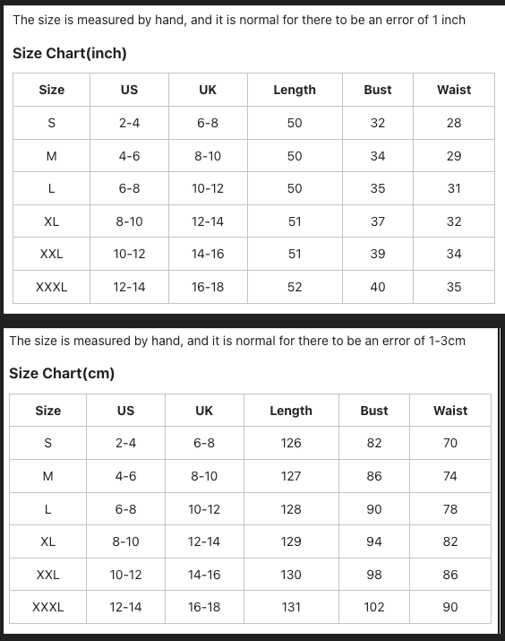This screenshot has width=505, height=641.
Task: Click the Size Chart(inch) heading
Action: point(70,54)
